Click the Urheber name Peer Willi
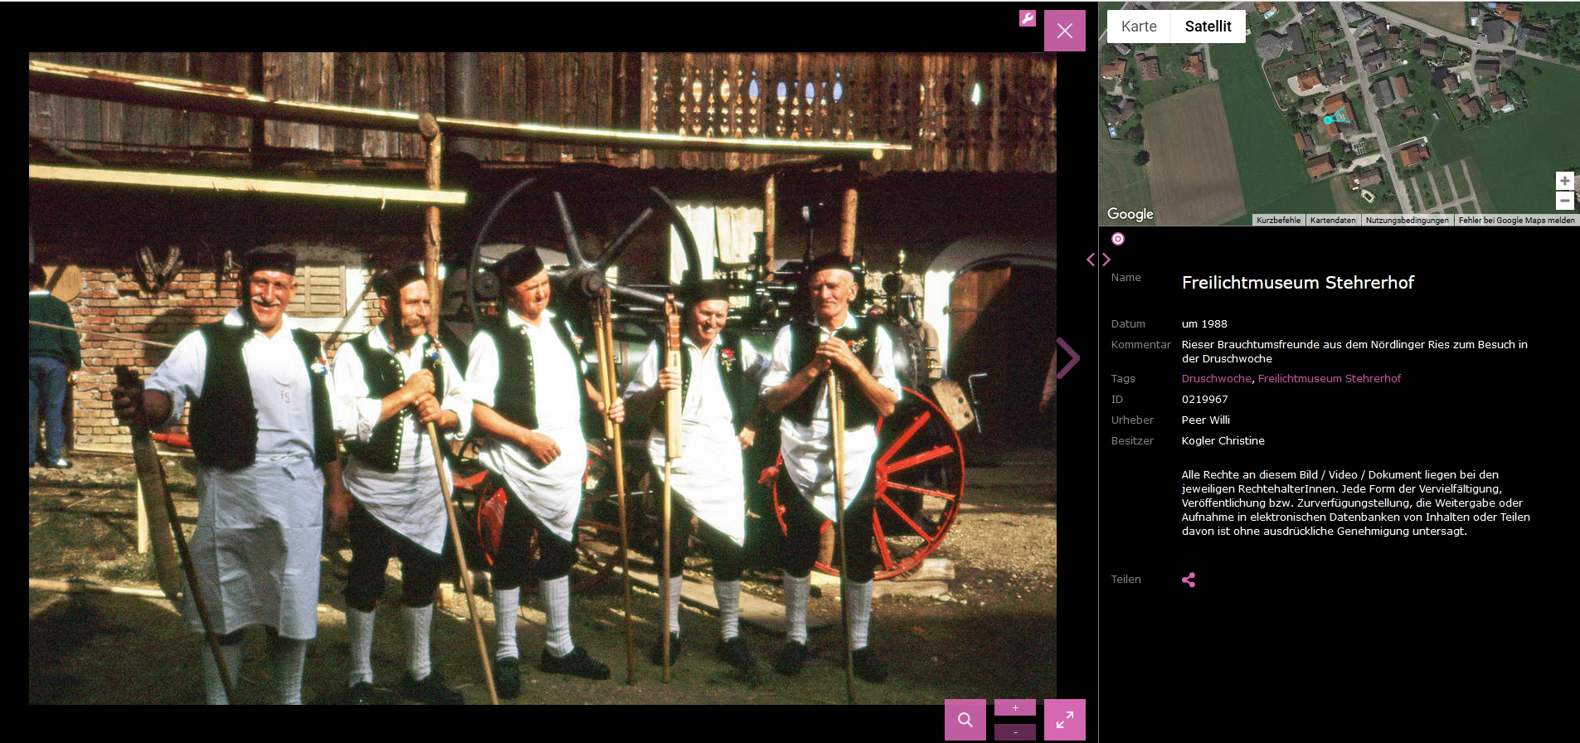1580x743 pixels. 1206,420
